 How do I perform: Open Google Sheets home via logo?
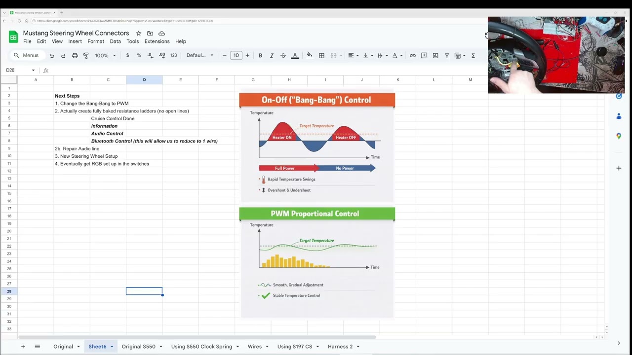(x=13, y=37)
